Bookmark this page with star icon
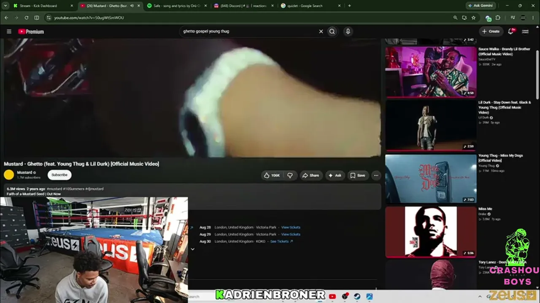Viewport: 540px width, 303px height. (473, 18)
